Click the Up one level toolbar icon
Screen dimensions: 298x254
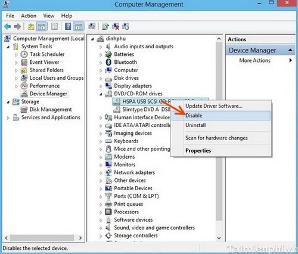point(31,26)
